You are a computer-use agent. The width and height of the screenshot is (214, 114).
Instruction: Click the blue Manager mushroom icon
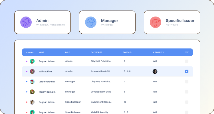(91, 22)
